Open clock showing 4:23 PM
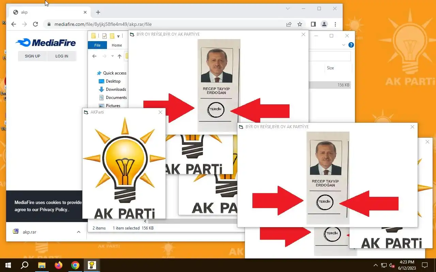 click(407, 265)
